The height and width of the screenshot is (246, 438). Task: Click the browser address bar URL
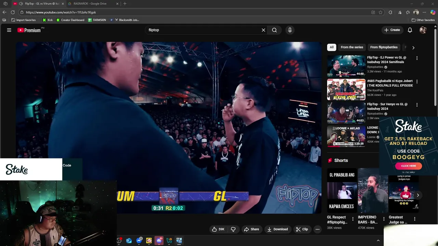pyautogui.click(x=61, y=12)
